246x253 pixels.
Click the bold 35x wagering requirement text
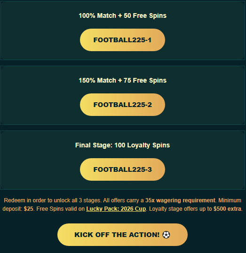tap(180, 200)
